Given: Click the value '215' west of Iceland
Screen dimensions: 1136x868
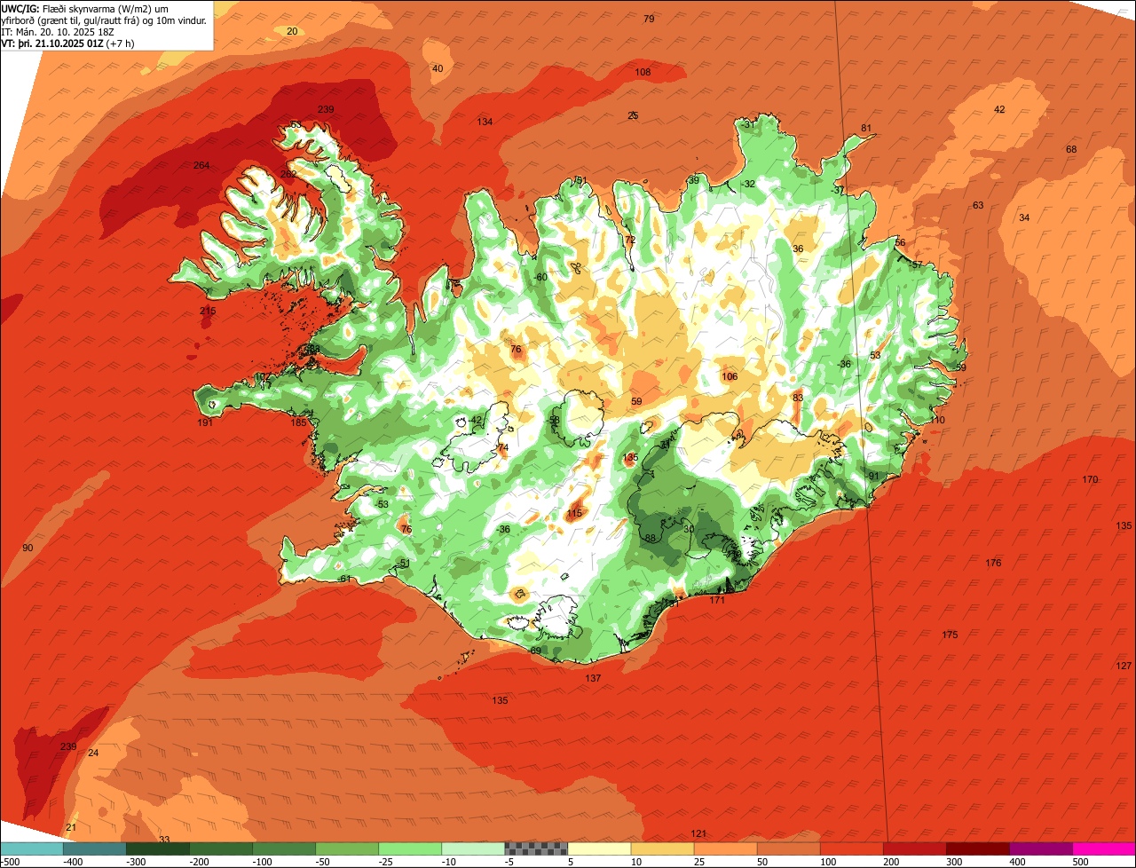Looking at the screenshot, I should [x=208, y=312].
